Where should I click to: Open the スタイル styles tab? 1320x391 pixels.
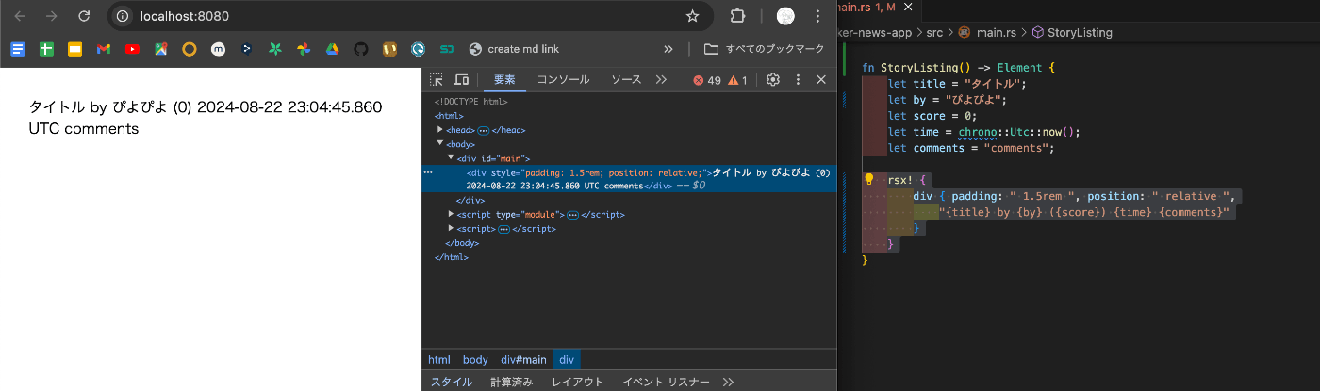tap(452, 382)
